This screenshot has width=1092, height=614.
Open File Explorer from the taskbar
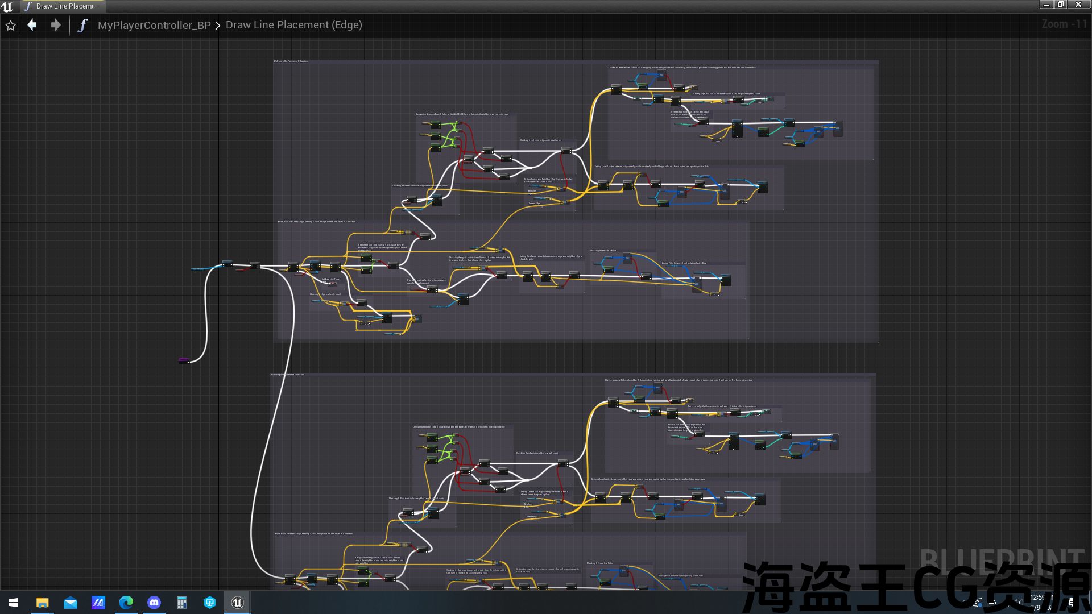click(x=42, y=603)
